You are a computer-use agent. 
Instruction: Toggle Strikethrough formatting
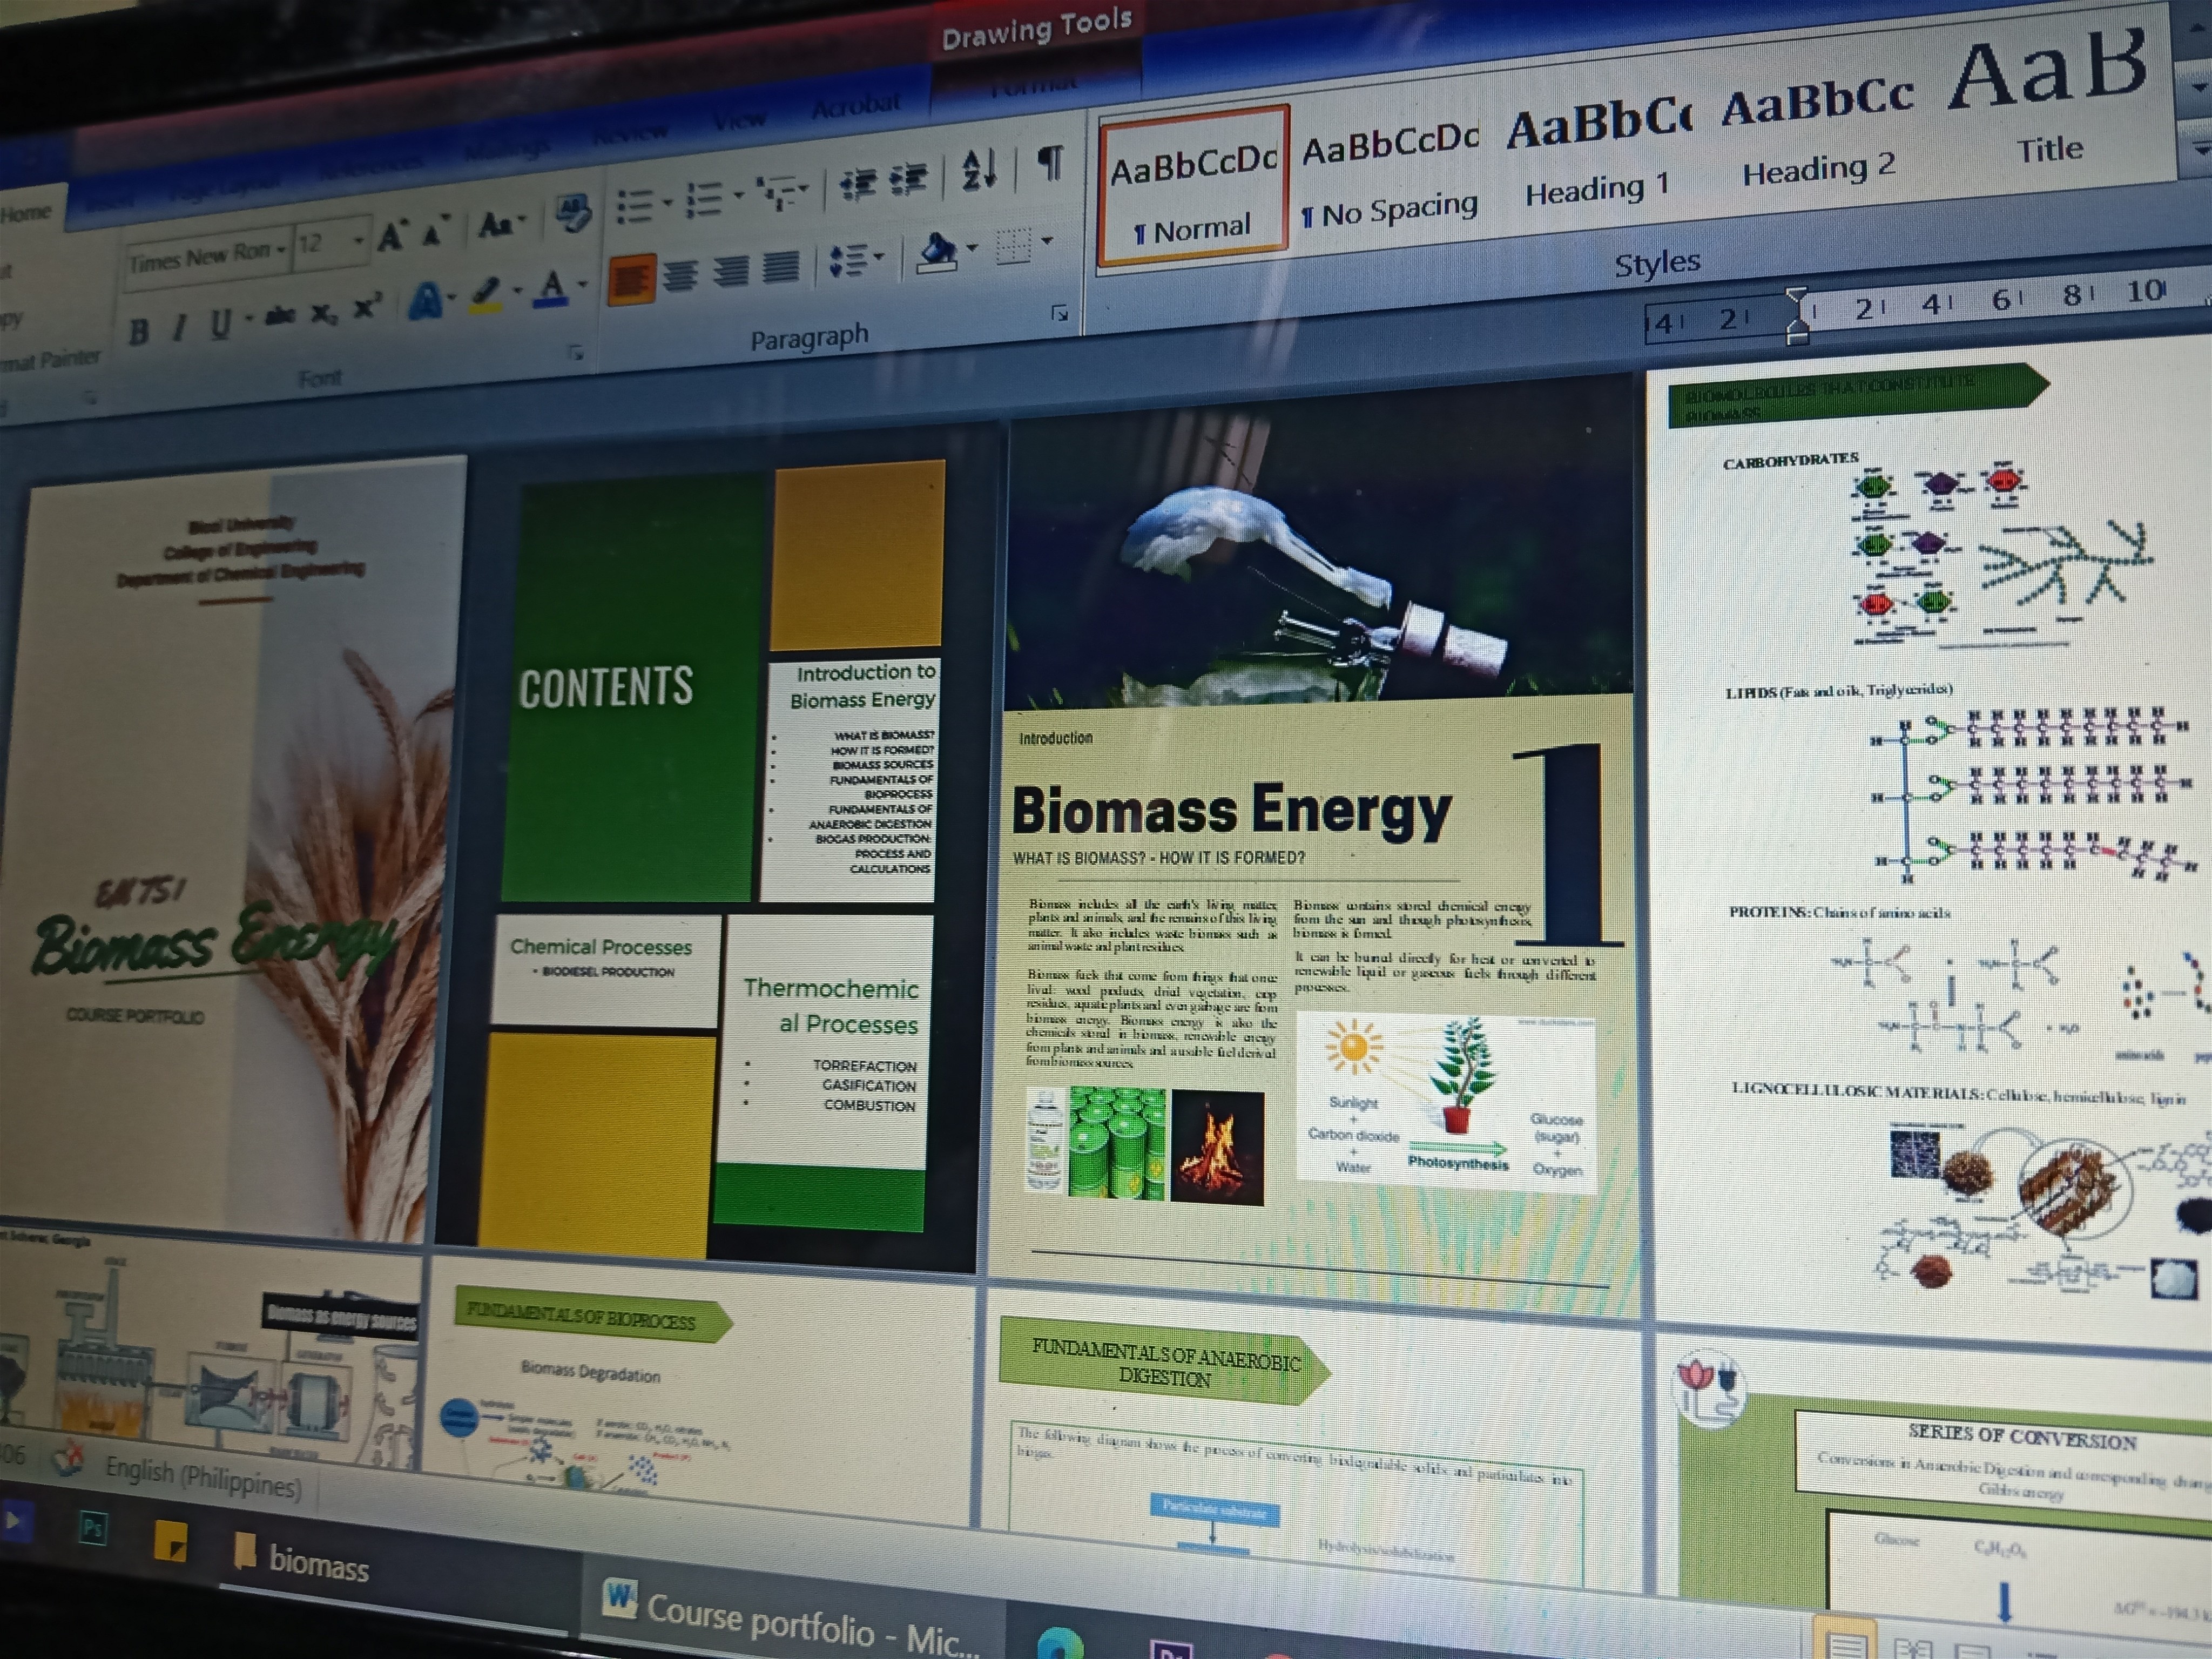tap(280, 317)
